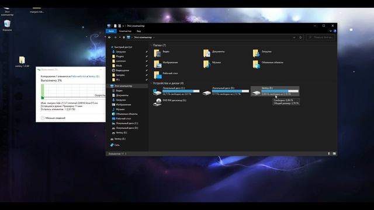The image size is (374, 210).
Task: Select the ventoy-1.0.64 folder on the desktop
Action: pyautogui.click(x=22, y=62)
